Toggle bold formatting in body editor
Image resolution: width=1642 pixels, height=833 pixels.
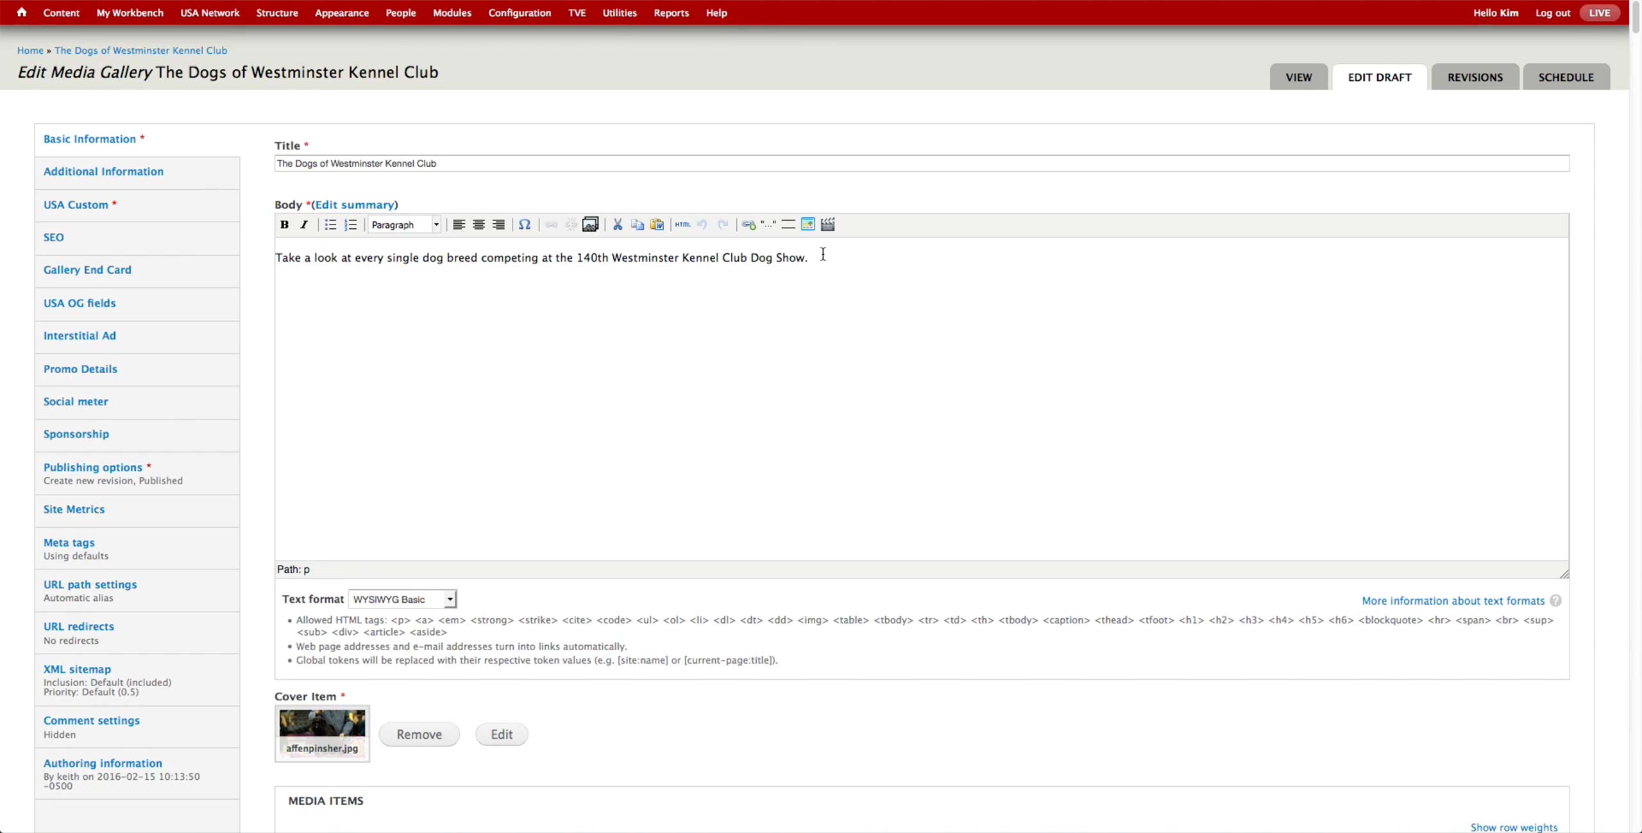tap(284, 224)
